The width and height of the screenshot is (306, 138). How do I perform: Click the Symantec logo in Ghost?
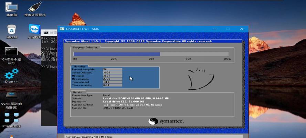click(x=166, y=121)
